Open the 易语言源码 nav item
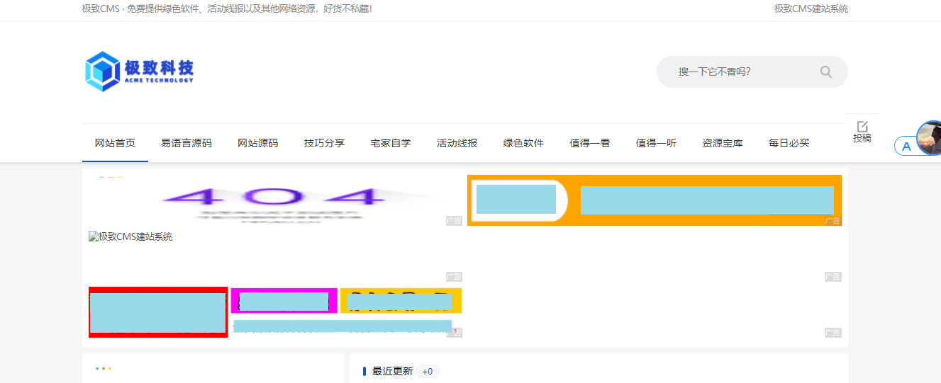Screen dimensions: 941x383 (186, 143)
